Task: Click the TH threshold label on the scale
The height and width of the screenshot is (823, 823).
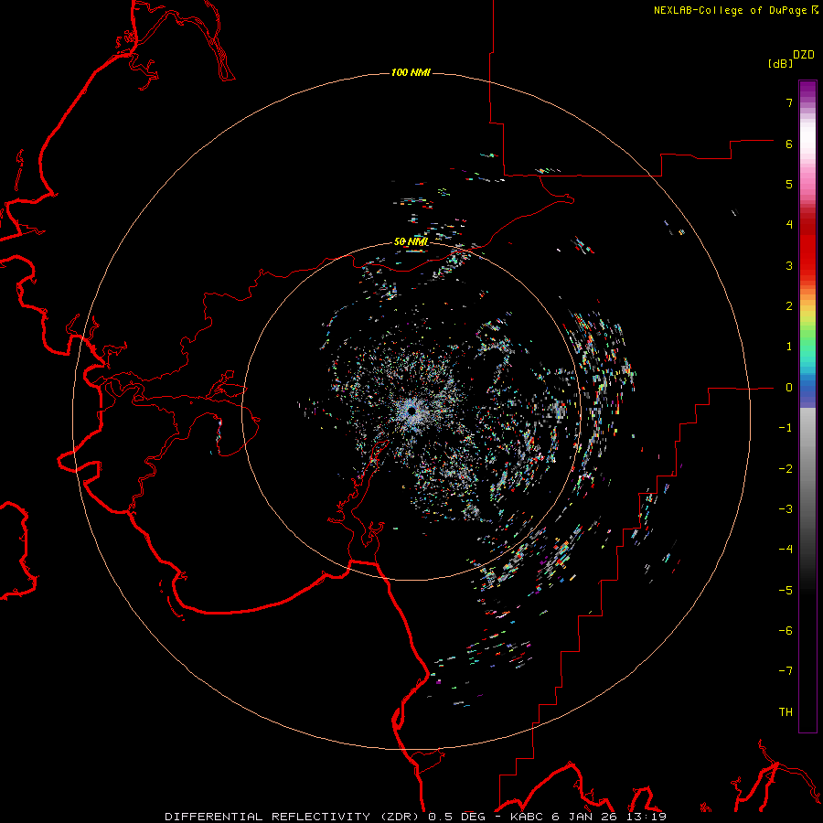Action: [786, 712]
